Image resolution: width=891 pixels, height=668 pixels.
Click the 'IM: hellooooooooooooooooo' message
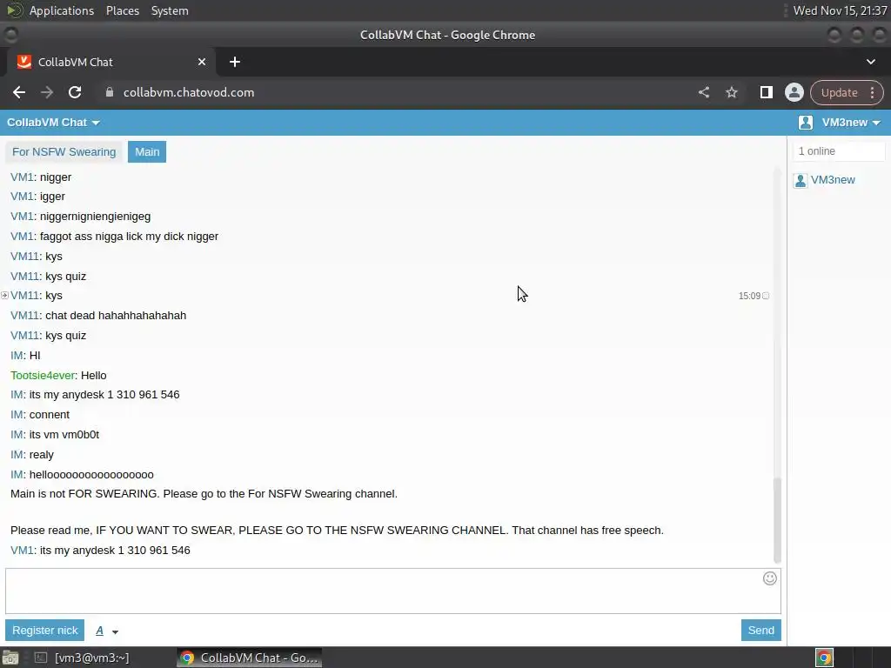click(82, 475)
